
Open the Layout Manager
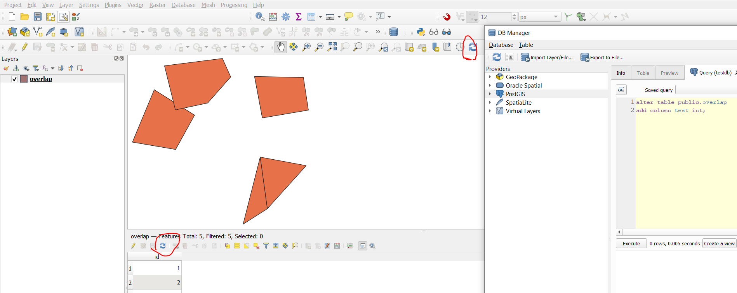click(x=63, y=17)
